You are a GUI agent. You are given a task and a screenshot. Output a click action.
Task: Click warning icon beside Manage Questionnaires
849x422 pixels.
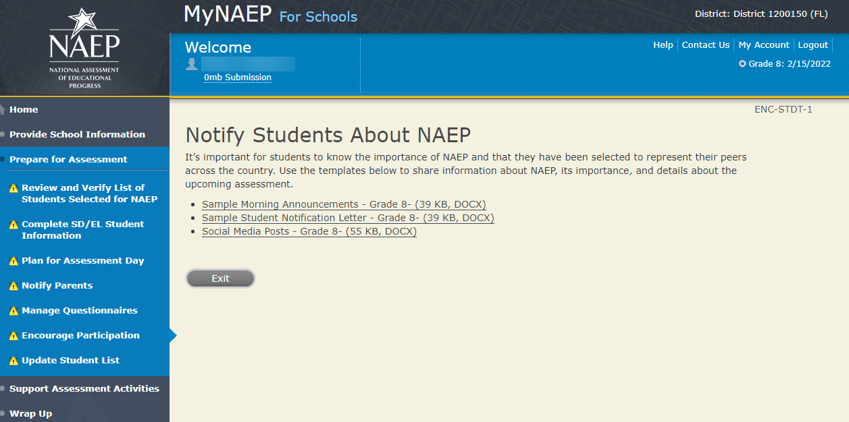14,311
